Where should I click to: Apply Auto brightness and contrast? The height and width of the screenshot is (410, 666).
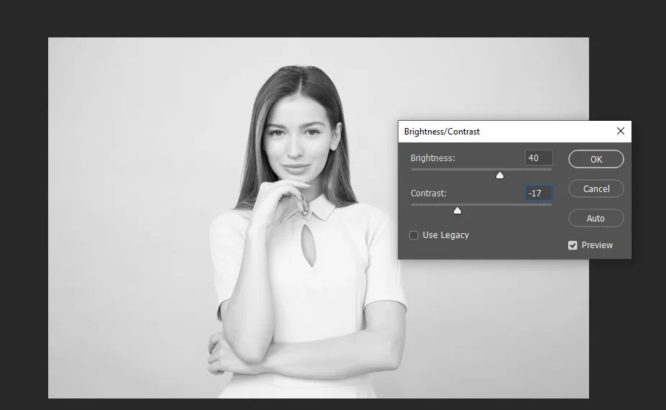(x=596, y=219)
